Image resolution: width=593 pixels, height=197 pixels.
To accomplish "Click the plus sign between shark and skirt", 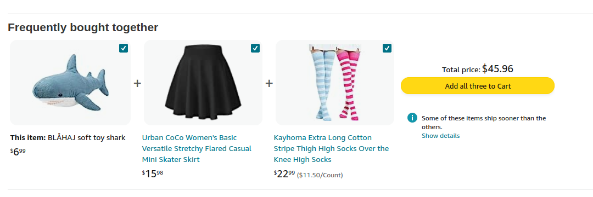I will pyautogui.click(x=137, y=83).
